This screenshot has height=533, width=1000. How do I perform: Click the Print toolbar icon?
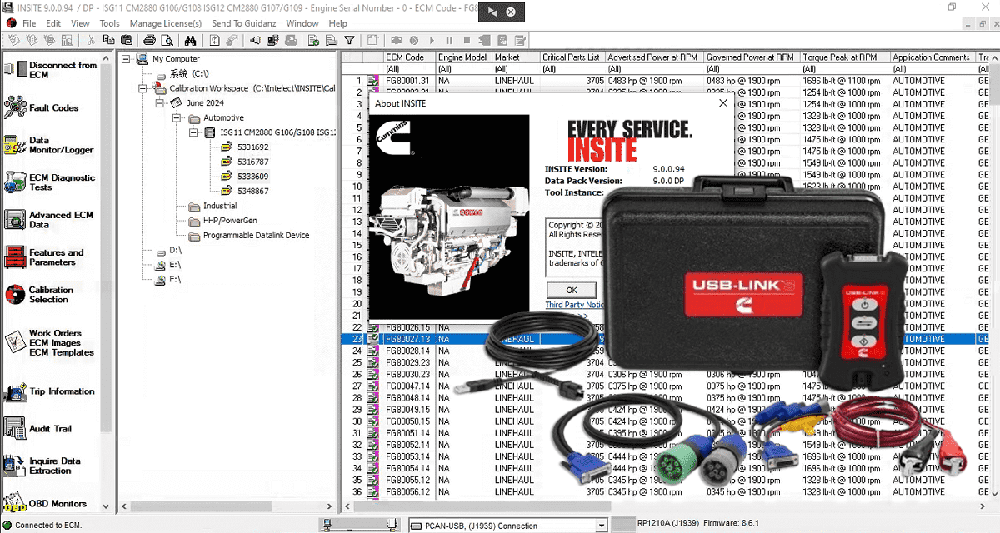click(x=149, y=40)
